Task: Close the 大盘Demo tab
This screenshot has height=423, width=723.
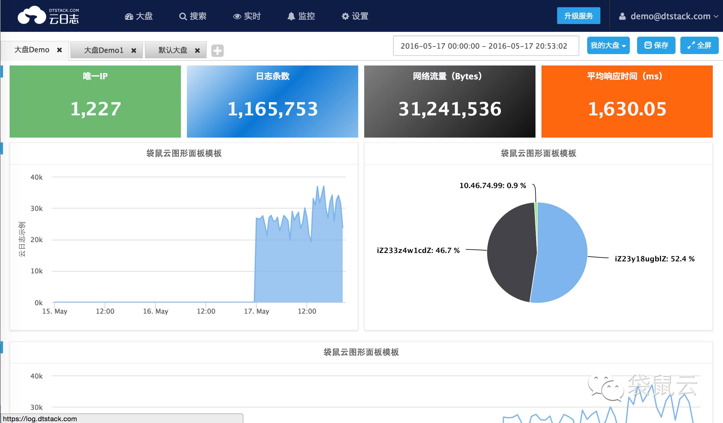Action: [x=59, y=50]
